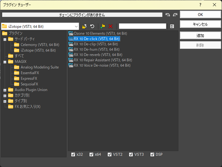Select RX 10 Repair Assistant plugin name
222x167 pixels.
point(103,60)
